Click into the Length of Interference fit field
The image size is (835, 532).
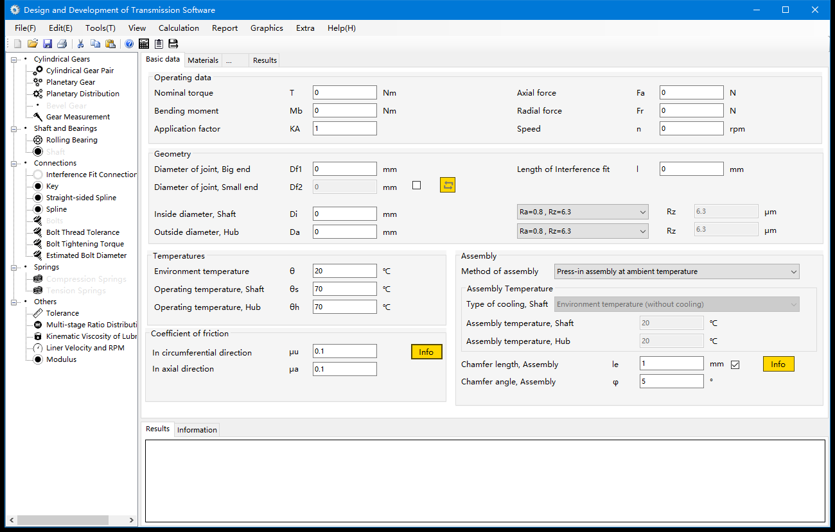[692, 169]
